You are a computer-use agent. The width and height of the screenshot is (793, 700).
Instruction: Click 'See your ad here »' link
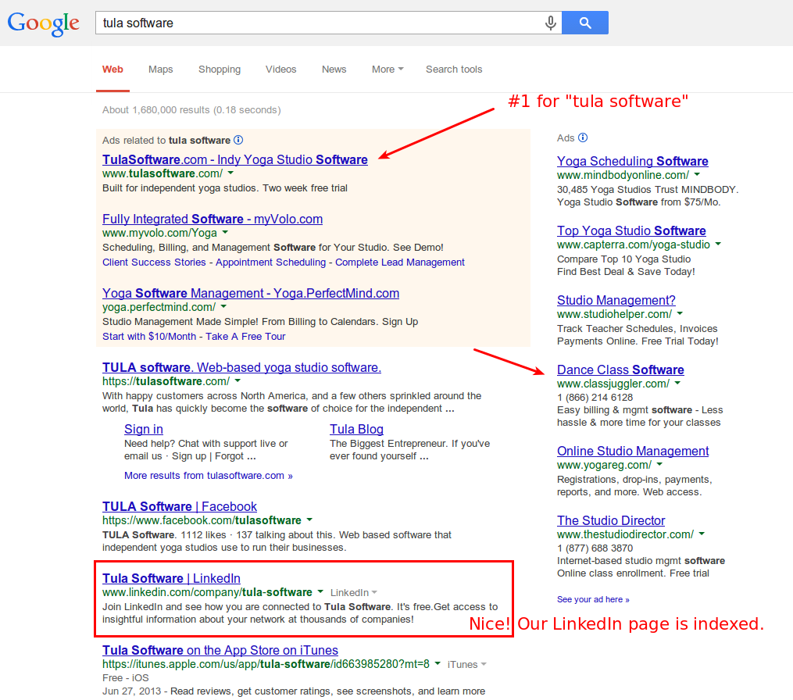click(593, 599)
